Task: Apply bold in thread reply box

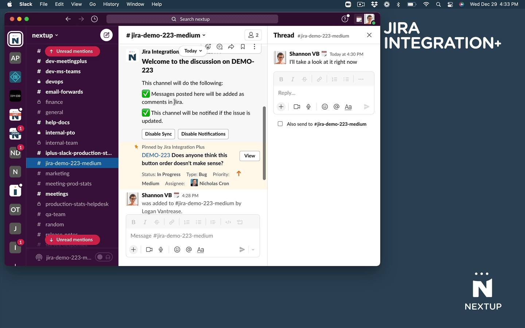Action: click(x=281, y=79)
